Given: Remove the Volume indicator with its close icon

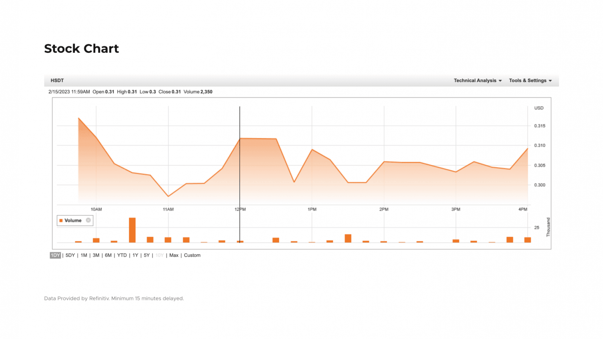Looking at the screenshot, I should [88, 220].
